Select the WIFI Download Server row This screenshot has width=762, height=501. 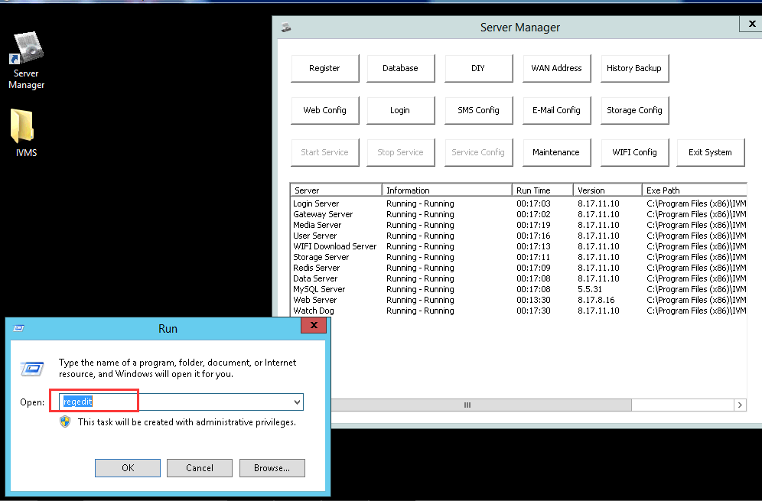[x=519, y=246]
